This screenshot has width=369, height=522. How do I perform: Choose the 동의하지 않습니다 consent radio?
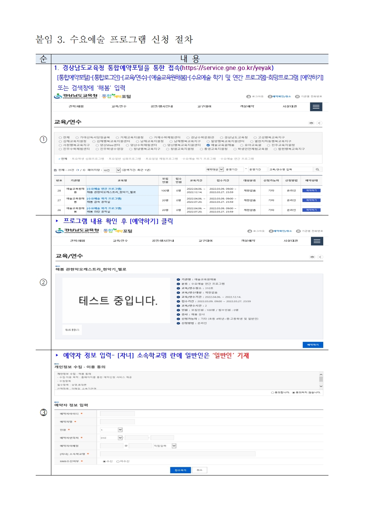[294, 393]
